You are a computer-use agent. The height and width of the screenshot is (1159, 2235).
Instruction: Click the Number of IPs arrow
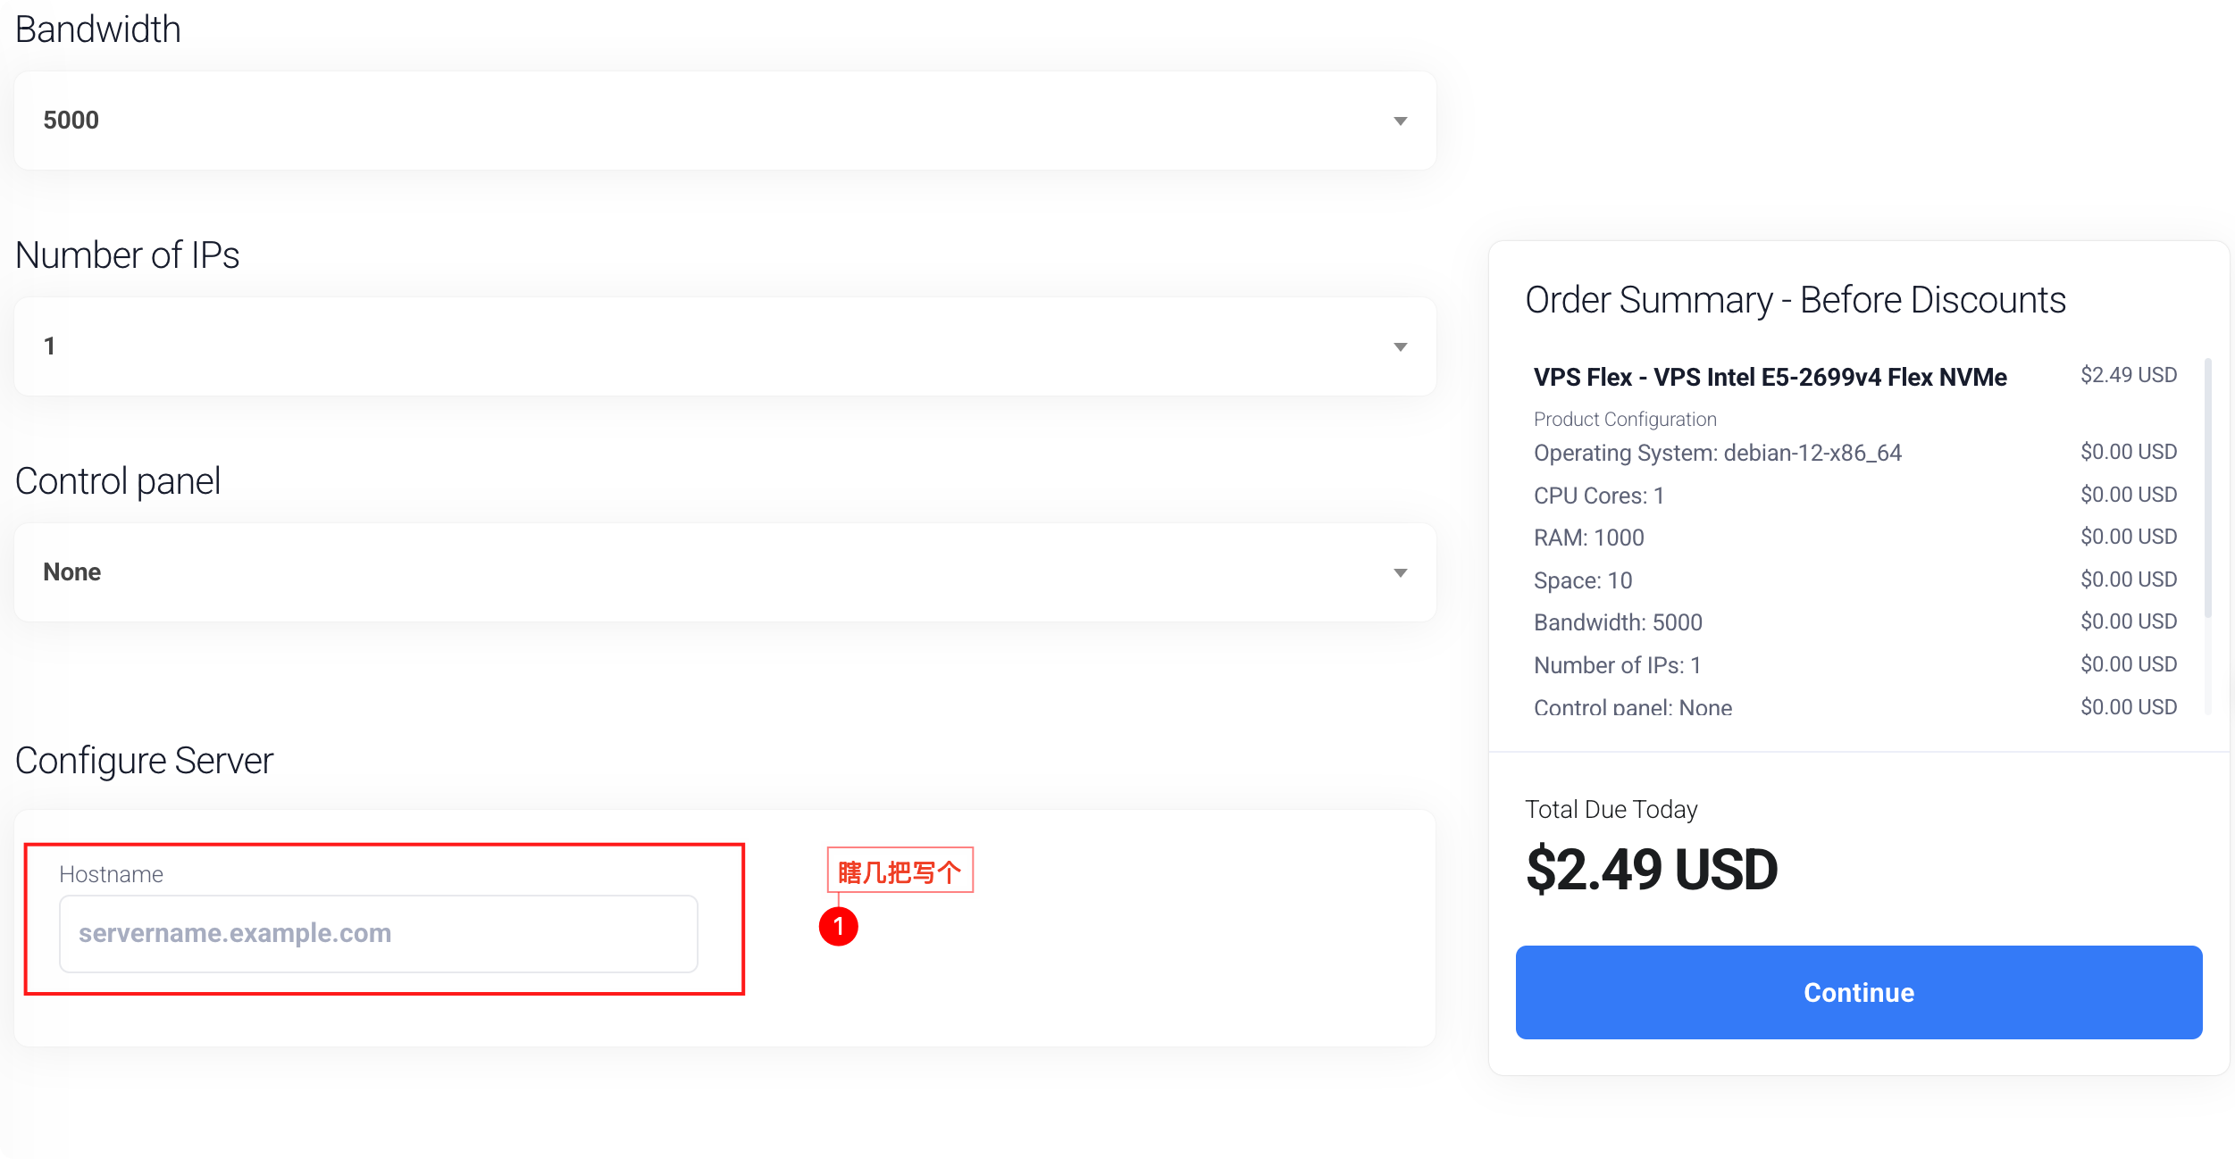1400,346
